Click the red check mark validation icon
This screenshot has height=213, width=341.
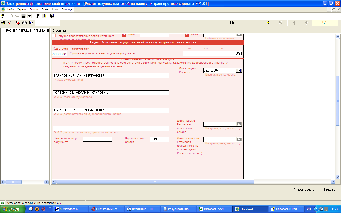point(10,23)
